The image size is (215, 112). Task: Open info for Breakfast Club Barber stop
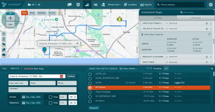207,57
